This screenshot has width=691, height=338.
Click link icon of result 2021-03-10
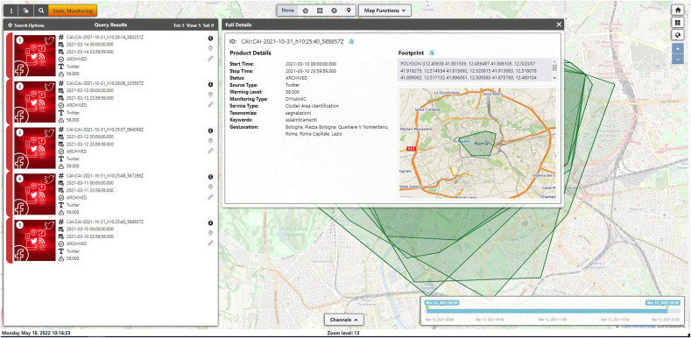[x=211, y=243]
